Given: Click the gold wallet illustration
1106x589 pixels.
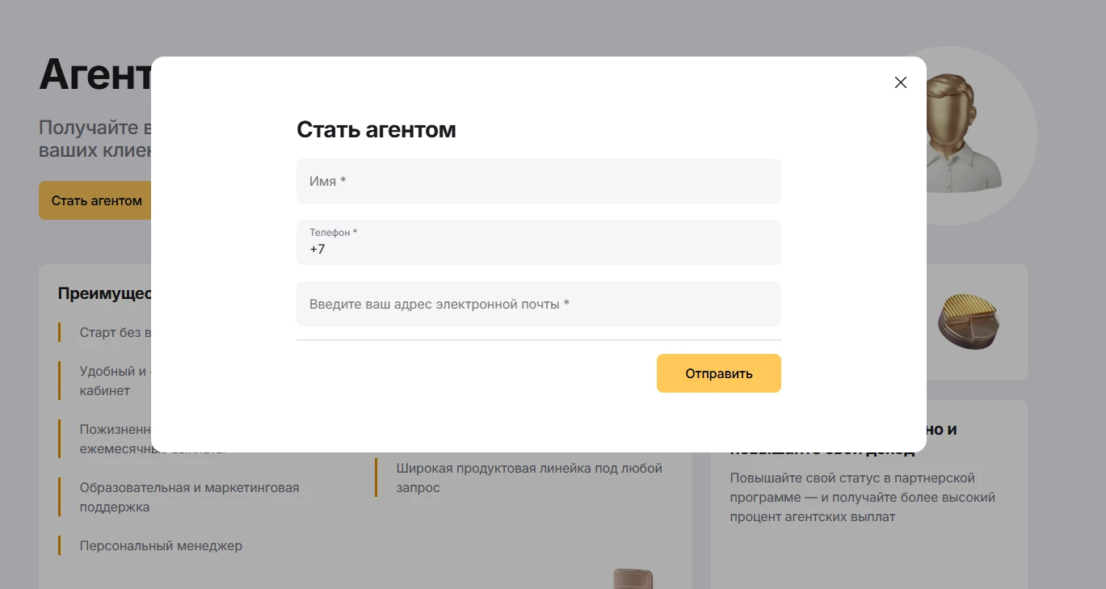Looking at the screenshot, I should (969, 321).
